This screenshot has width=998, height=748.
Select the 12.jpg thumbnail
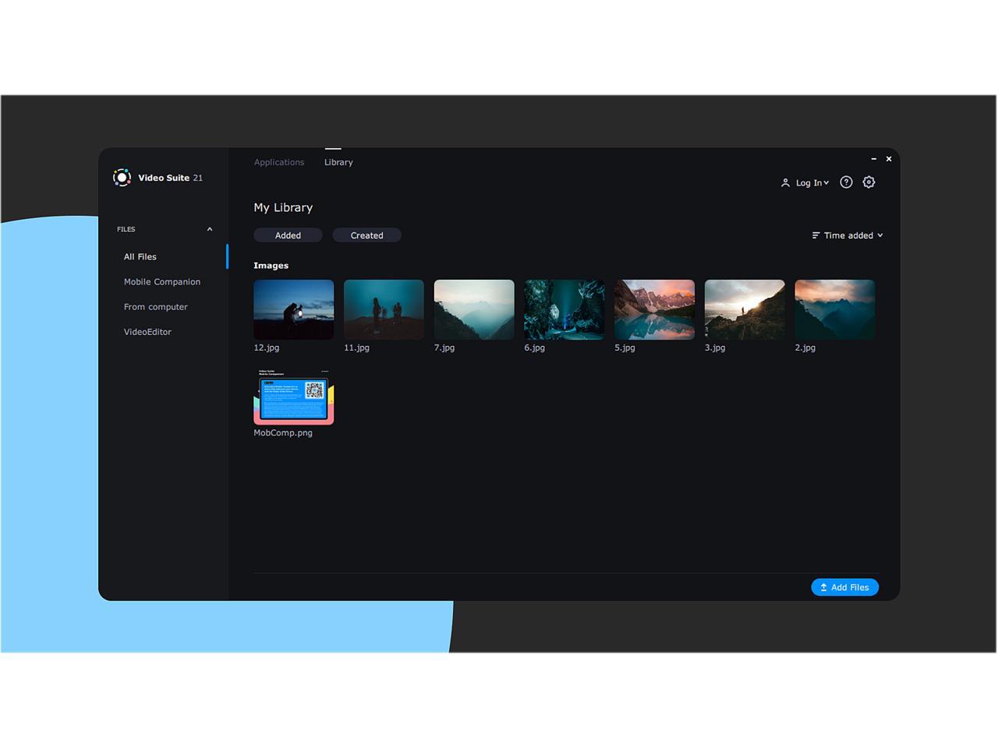(x=294, y=309)
